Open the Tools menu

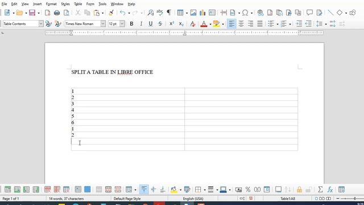click(x=102, y=4)
